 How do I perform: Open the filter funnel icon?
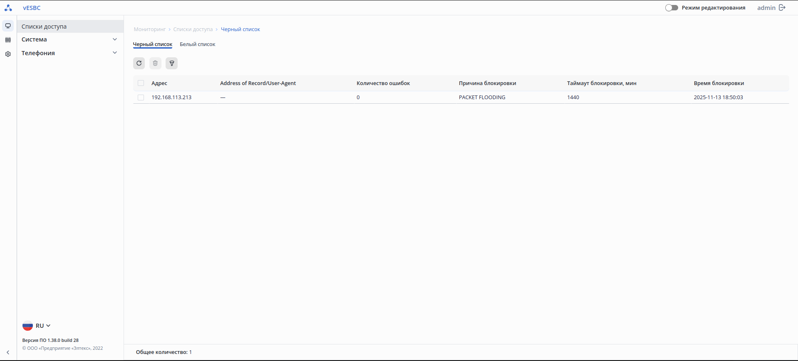point(171,63)
